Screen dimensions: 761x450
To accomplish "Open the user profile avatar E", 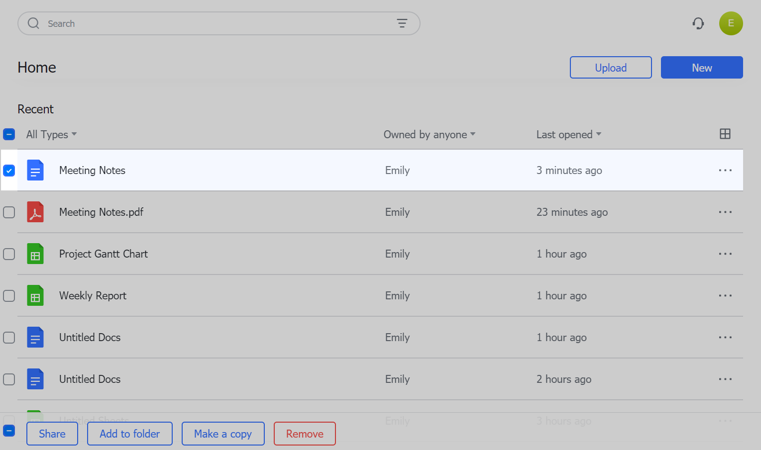I will pyautogui.click(x=731, y=23).
